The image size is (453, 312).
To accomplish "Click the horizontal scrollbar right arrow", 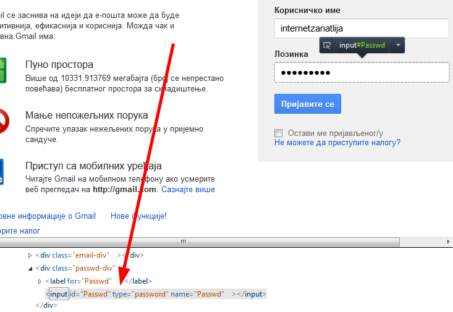I will tap(448, 242).
